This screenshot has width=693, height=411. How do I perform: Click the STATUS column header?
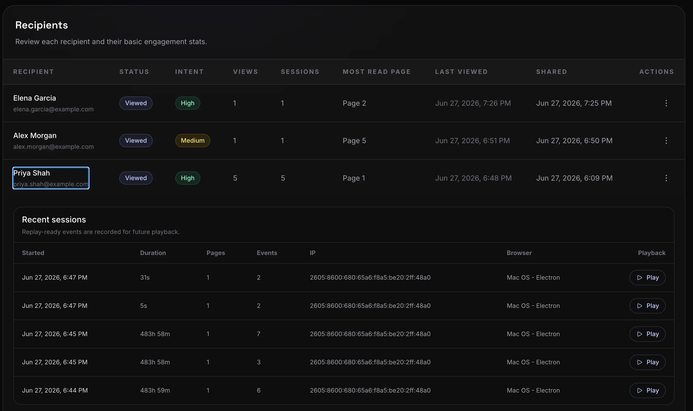tap(134, 72)
